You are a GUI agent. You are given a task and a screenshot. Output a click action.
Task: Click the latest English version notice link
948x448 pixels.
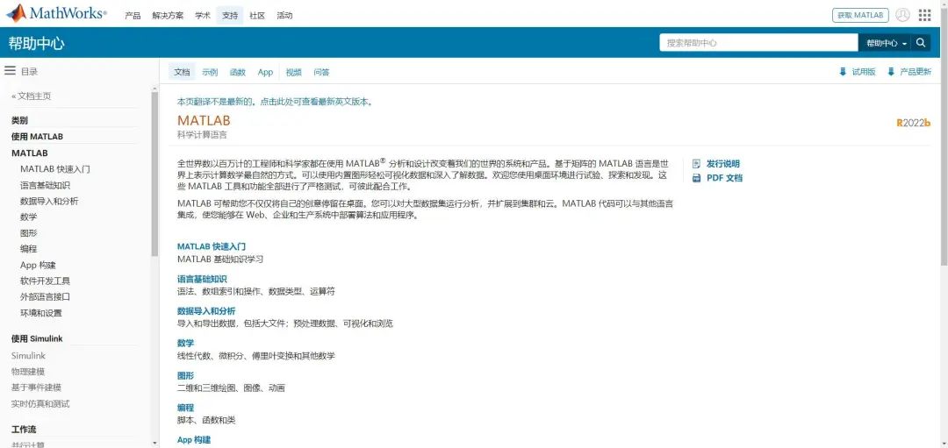[275, 102]
